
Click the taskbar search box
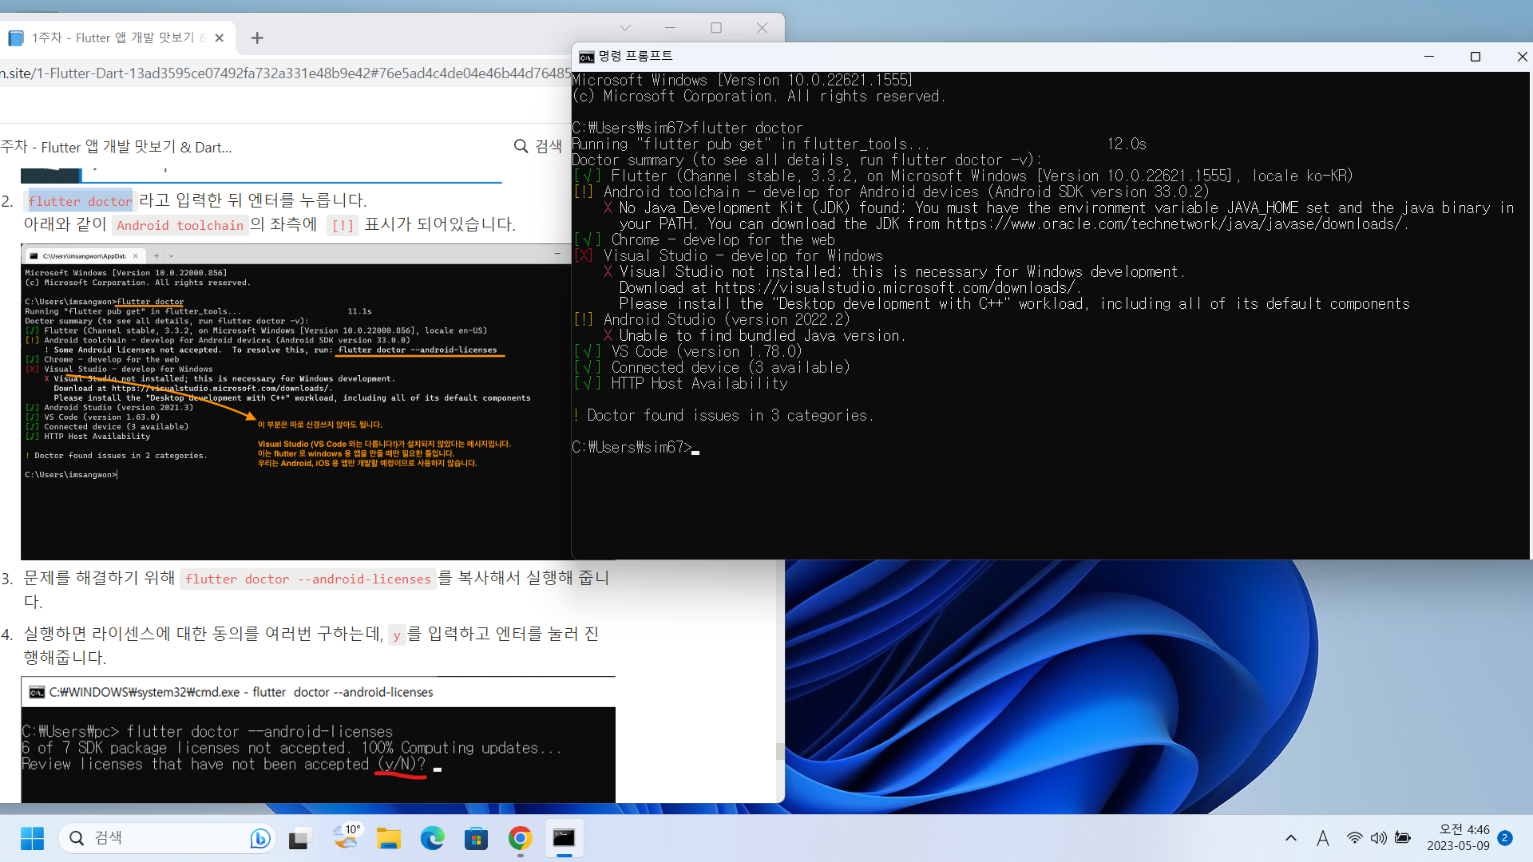pyautogui.click(x=167, y=838)
